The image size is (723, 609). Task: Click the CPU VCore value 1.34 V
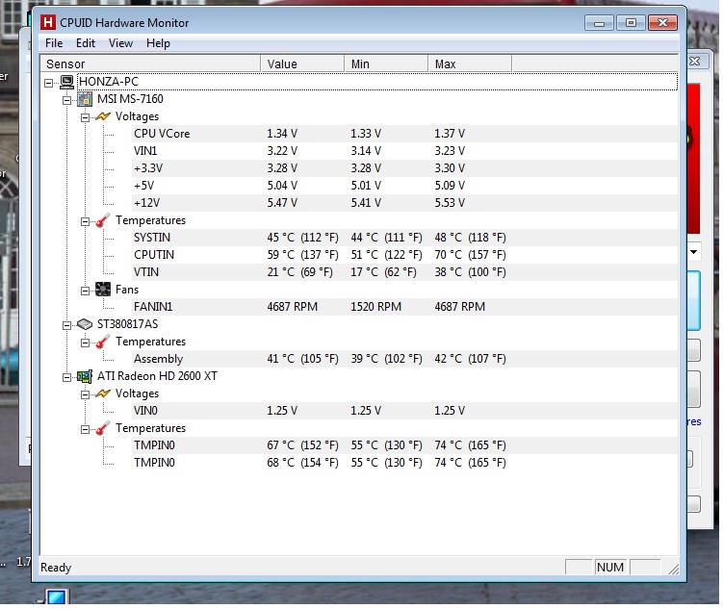point(282,134)
